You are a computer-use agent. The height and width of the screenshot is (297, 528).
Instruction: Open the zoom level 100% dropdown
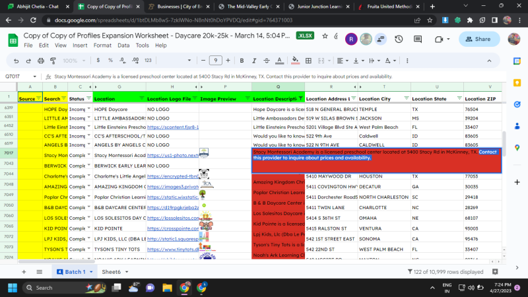pos(74,61)
